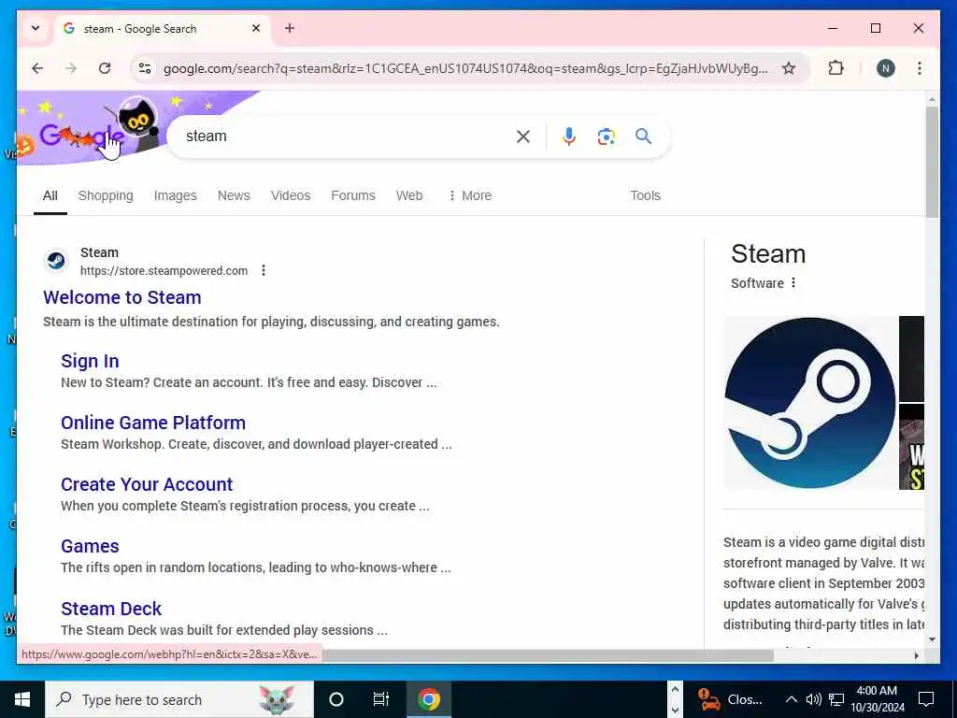
Task: Switch to the Forums tab
Action: (352, 195)
